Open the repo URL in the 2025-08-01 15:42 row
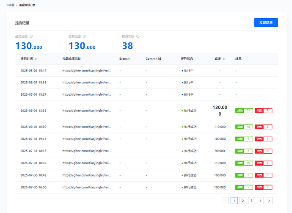Image resolution: width=292 pixels, height=213 pixels. (x=87, y=71)
